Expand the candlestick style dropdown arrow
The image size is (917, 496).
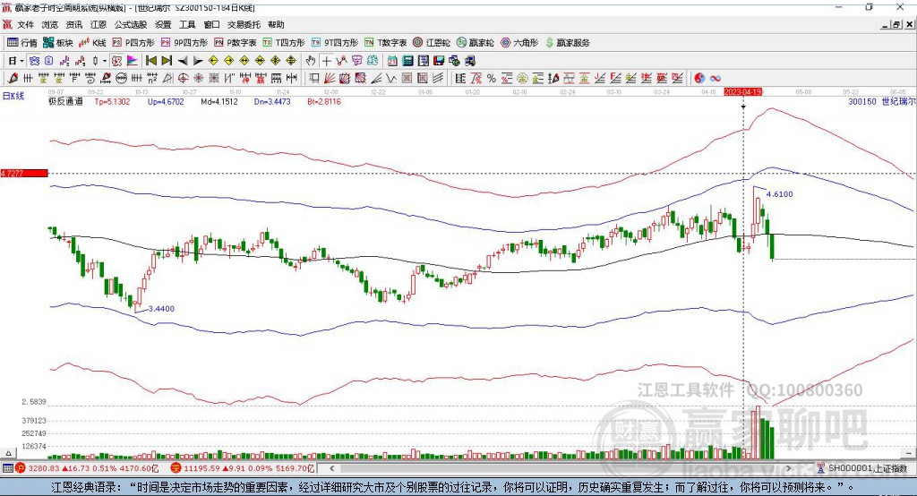105,61
